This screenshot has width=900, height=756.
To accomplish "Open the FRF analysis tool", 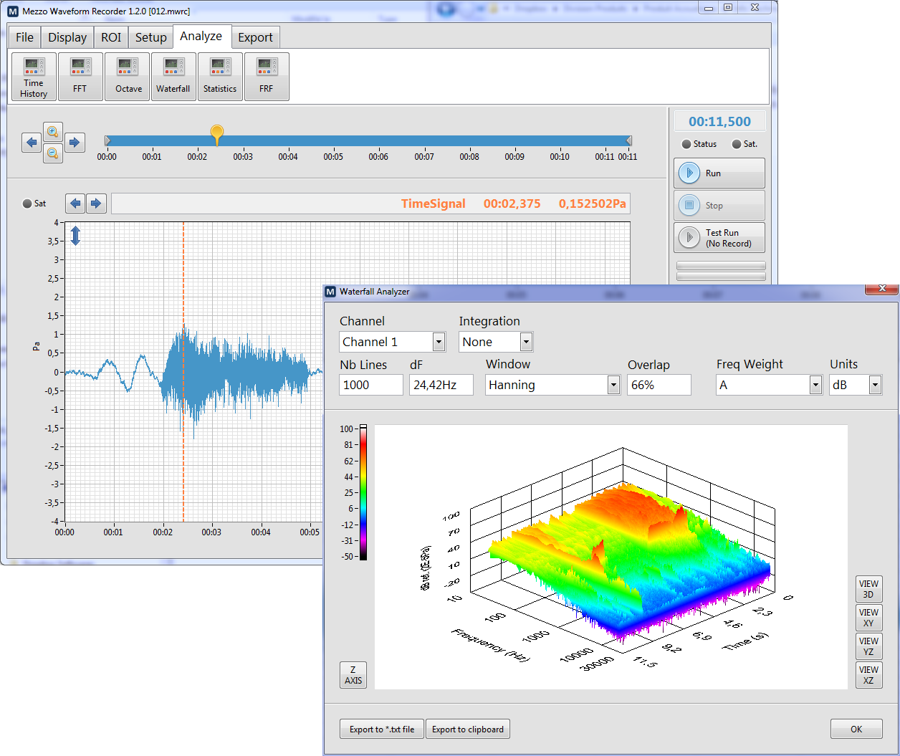I will pos(267,77).
